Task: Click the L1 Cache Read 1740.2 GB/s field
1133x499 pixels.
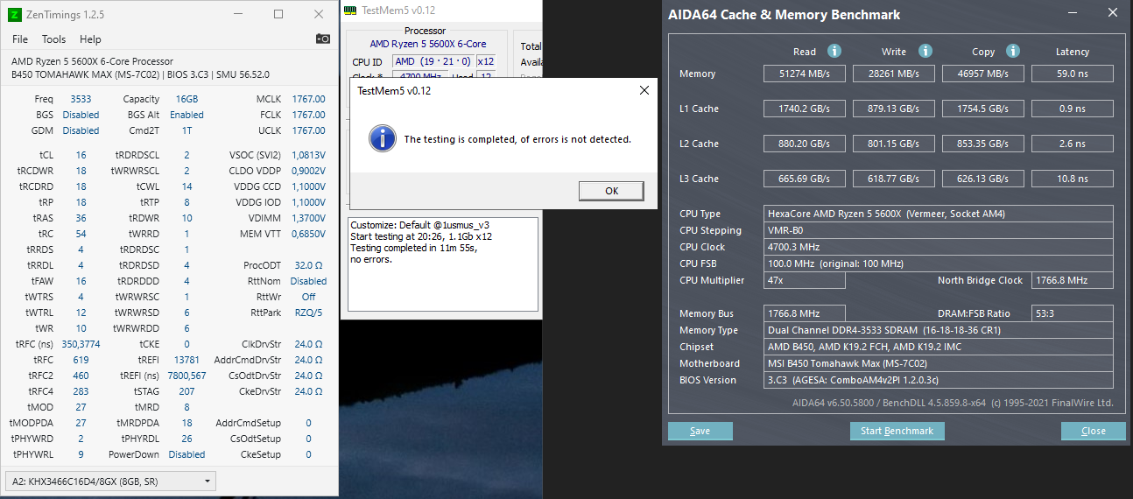Action: point(805,109)
